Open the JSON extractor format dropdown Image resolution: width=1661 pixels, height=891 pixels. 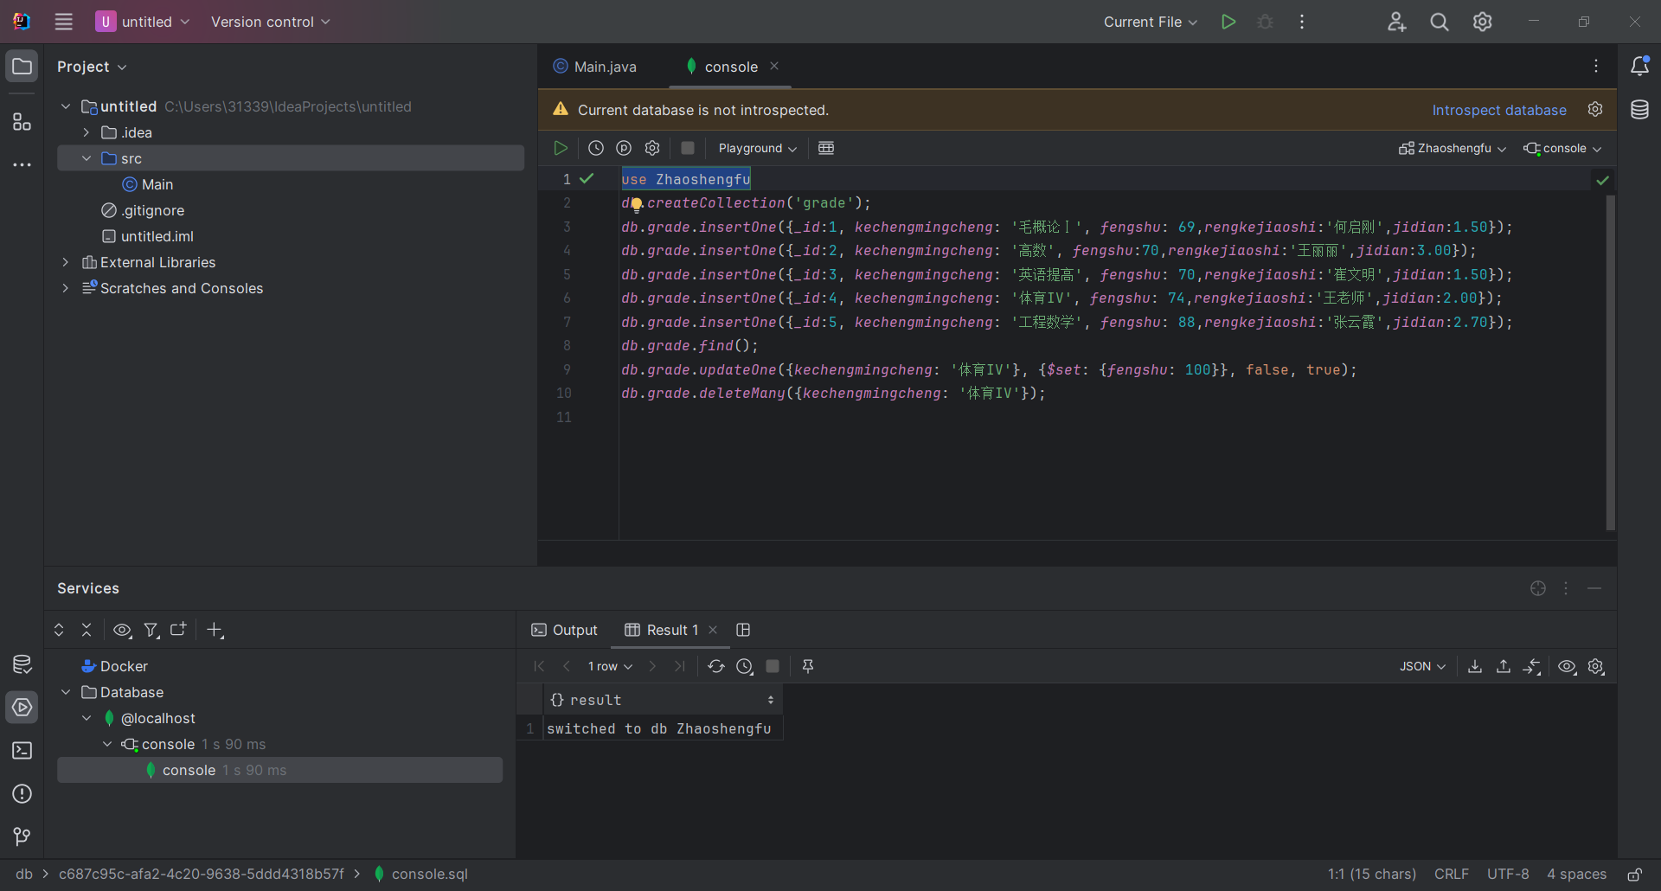[1422, 666]
